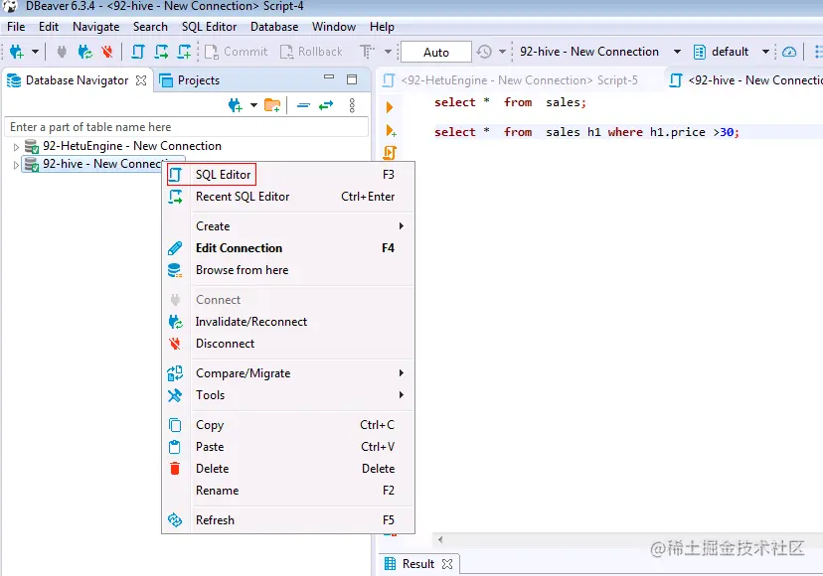Open the dropdown arrow beside navigator New Connection icon
The height and width of the screenshot is (576, 823).
pos(253,105)
